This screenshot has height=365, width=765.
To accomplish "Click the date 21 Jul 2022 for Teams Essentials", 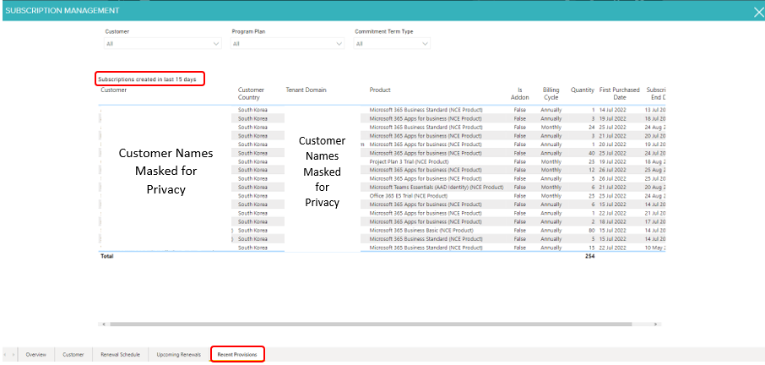I will [x=613, y=188].
